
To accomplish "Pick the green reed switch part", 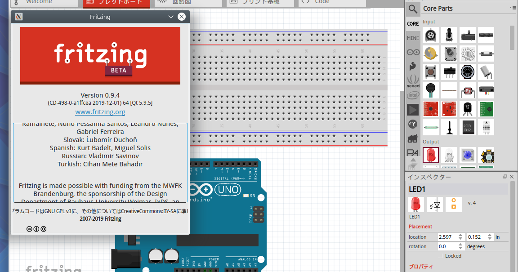I will (430, 128).
